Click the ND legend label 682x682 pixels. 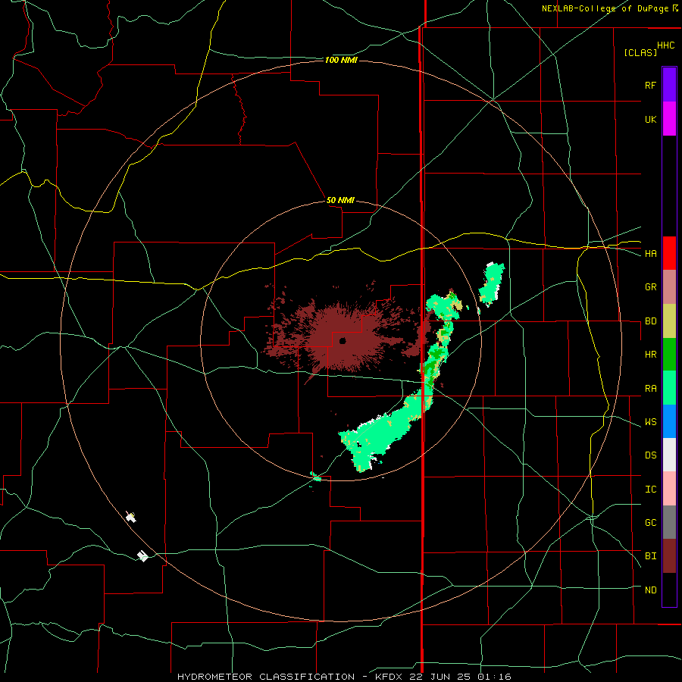pos(650,590)
